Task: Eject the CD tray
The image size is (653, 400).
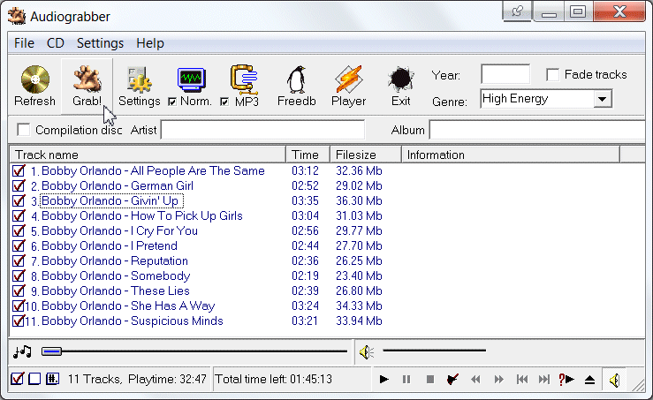Action: pos(589,380)
